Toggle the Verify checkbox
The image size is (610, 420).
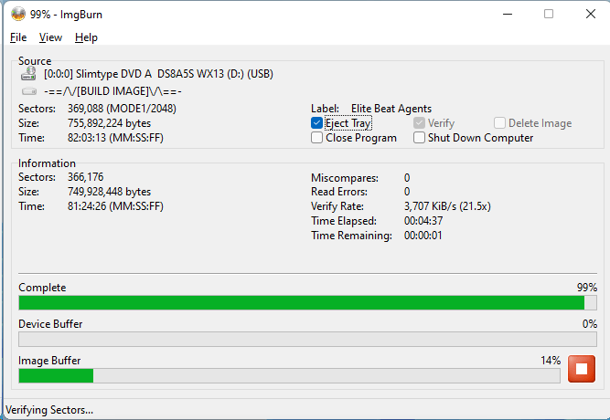tap(420, 123)
